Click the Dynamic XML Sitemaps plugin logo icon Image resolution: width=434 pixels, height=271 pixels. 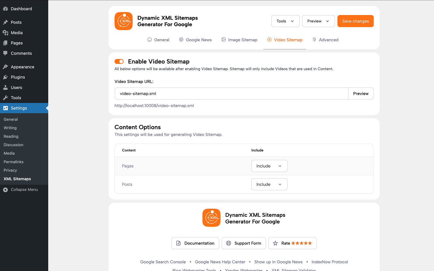123,21
